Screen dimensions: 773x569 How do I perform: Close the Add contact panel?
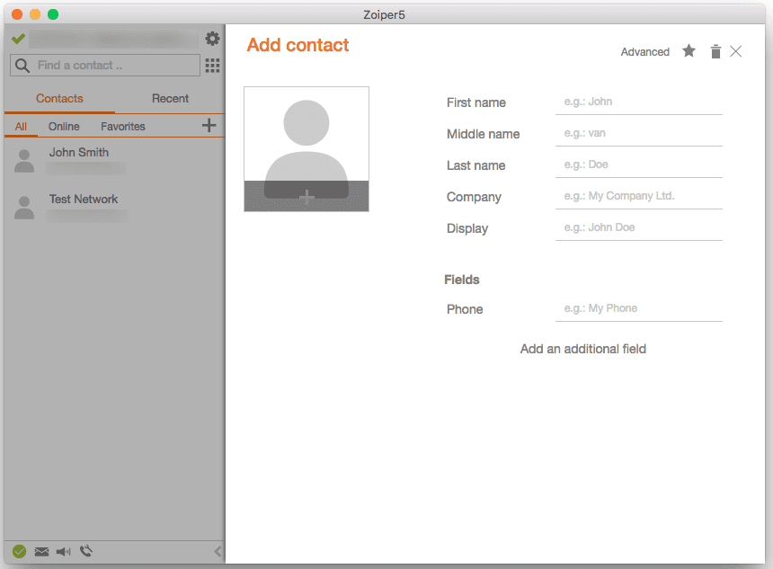click(736, 51)
